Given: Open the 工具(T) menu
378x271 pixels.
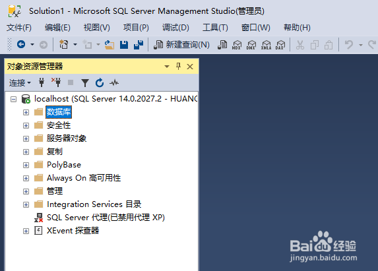Looking at the screenshot, I should click(x=215, y=28).
